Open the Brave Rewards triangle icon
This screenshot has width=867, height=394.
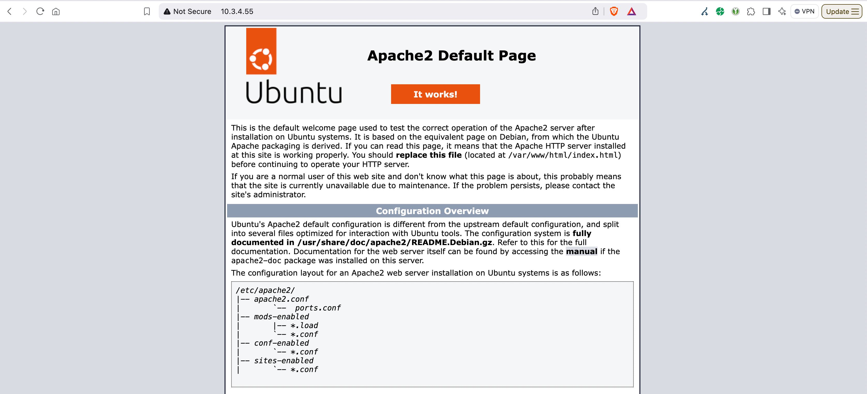point(631,11)
